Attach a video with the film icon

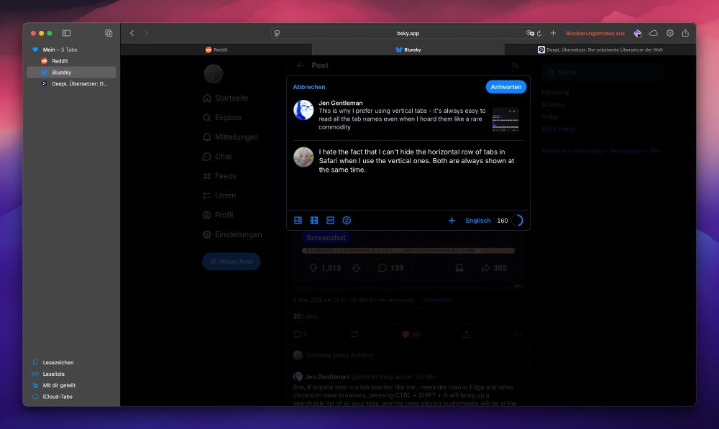[314, 221]
